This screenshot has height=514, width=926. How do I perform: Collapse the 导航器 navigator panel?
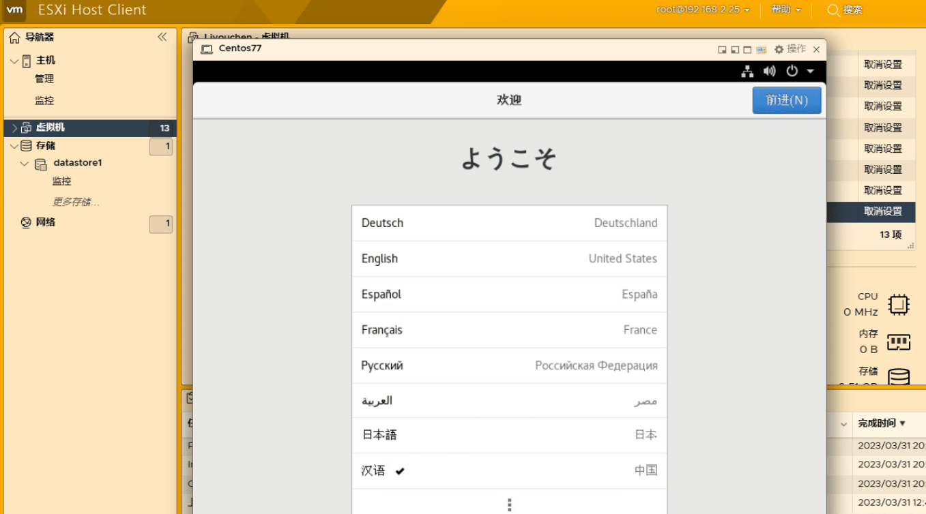pos(162,37)
